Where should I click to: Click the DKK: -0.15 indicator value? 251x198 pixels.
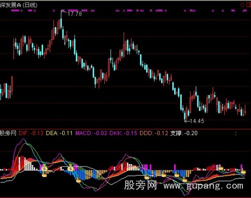point(123,133)
